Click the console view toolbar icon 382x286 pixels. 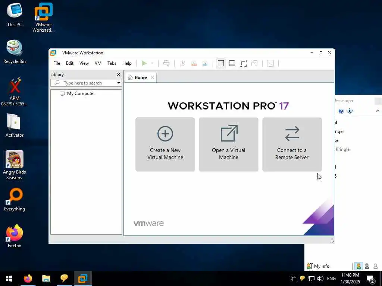(270, 63)
